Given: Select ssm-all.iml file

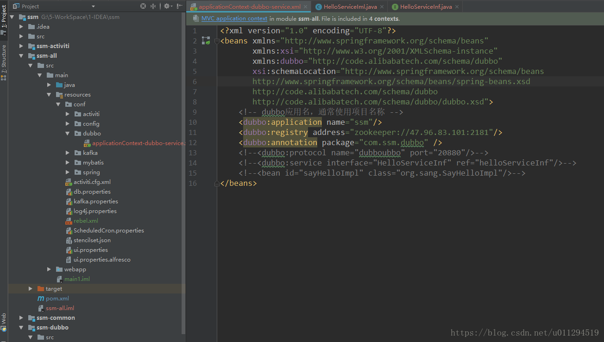Looking at the screenshot, I should (60, 308).
